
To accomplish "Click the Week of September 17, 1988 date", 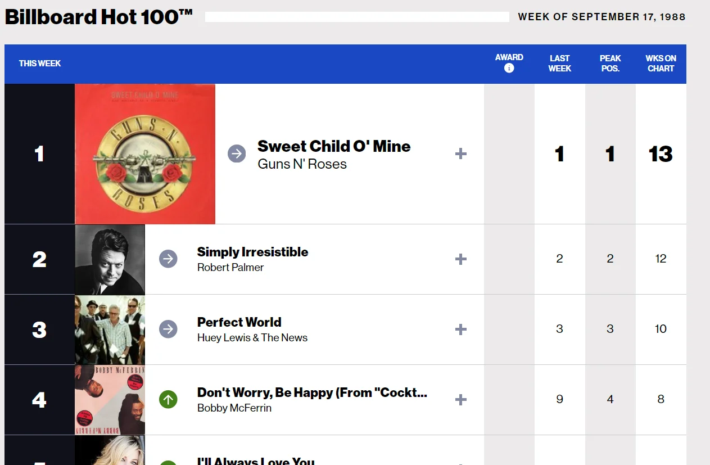I will [x=602, y=17].
